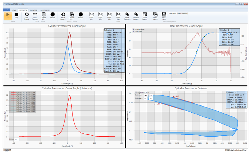Open Cylinder #1 selector in RTCDC Control
The image size is (251, 152).
[x=44, y=16]
